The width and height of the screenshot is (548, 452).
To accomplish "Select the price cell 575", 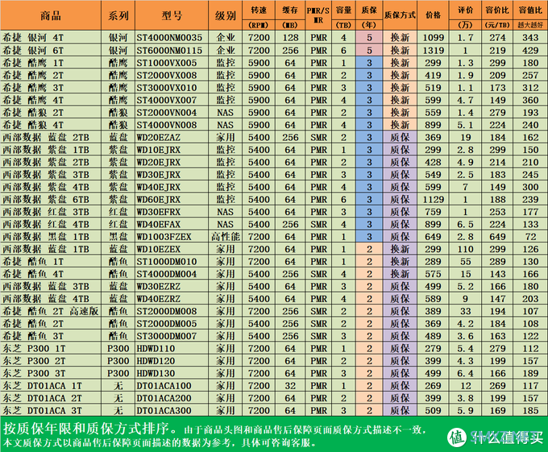I will pyautogui.click(x=433, y=274).
